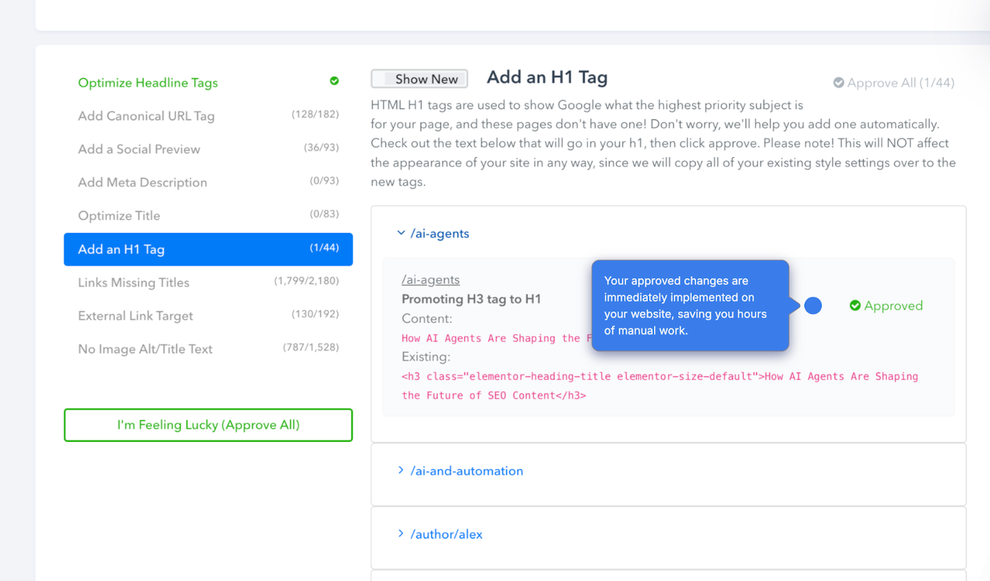990x581 pixels.
Task: Collapse the /ai-agents section
Action: 401,233
